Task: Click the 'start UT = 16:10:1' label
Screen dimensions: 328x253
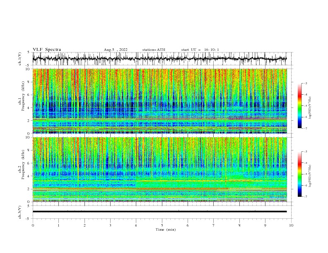Action: 200,50
